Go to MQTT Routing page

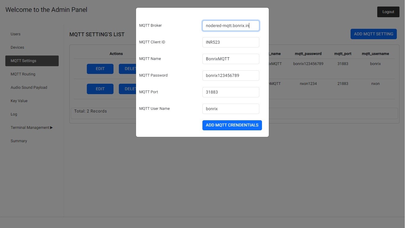click(32, 74)
